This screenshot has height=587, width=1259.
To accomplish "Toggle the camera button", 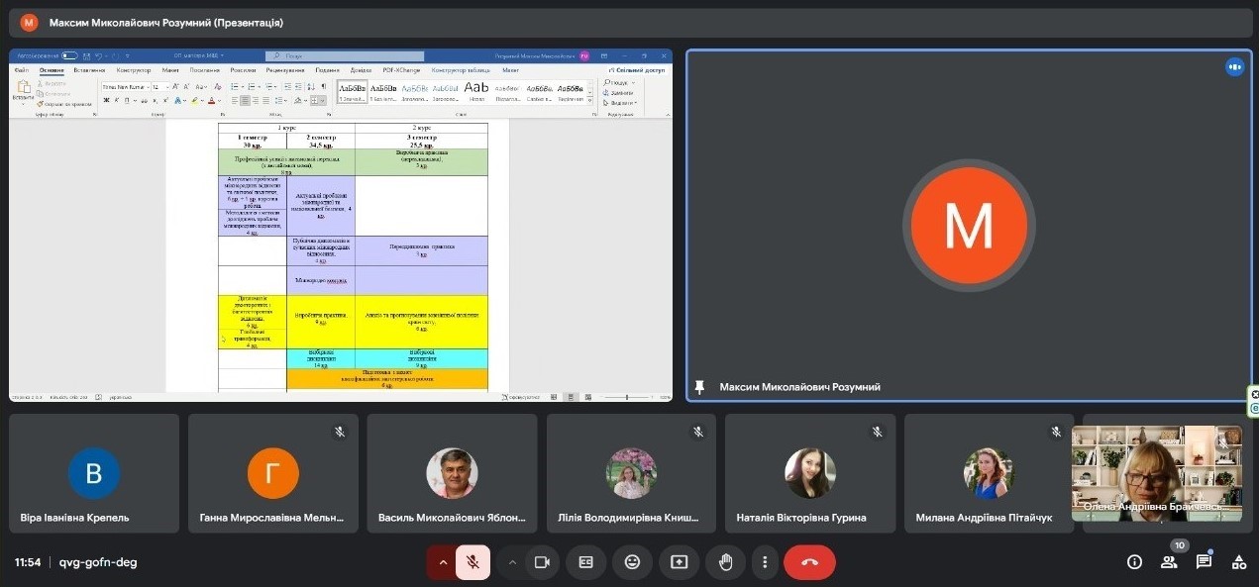I will 542,562.
